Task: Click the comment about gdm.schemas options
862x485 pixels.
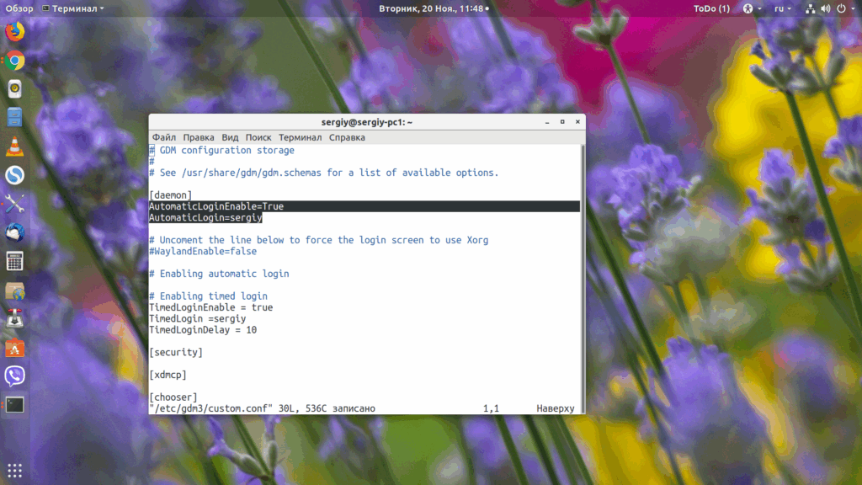Action: tap(324, 173)
